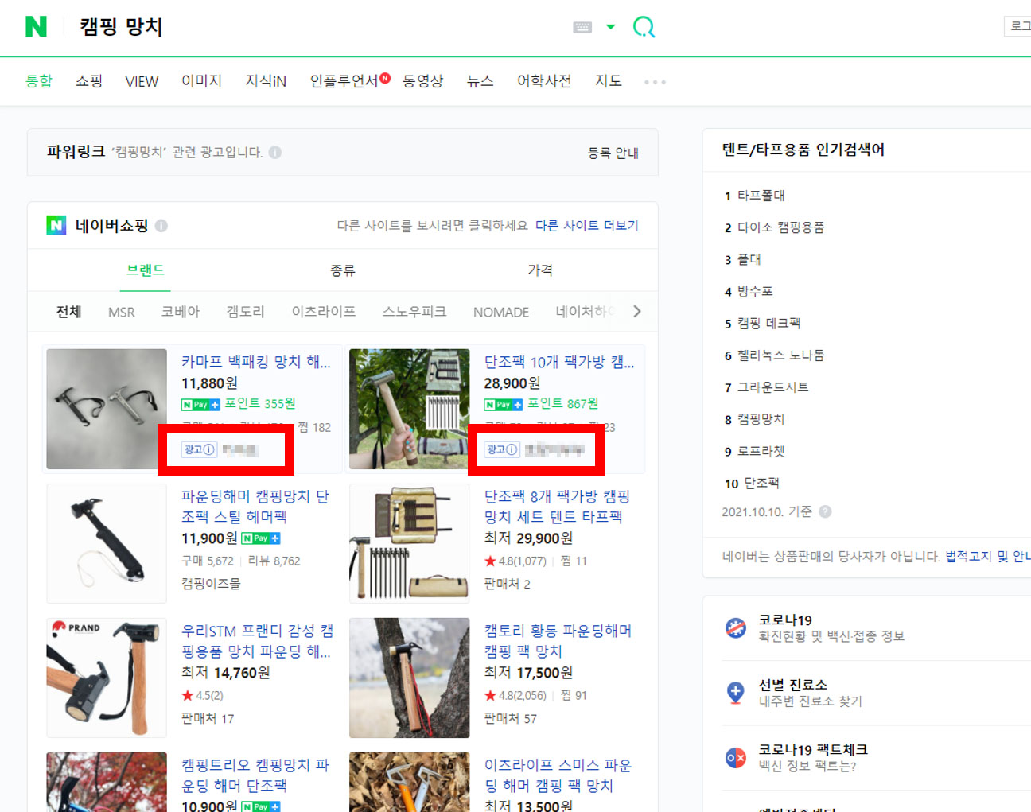Viewport: 1031px width, 812px height.
Task: Select the 종류 filter tab
Action: pos(343,270)
